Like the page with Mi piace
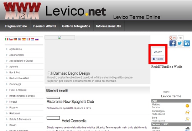The width and height of the screenshot is (192, 131). coord(158,59)
